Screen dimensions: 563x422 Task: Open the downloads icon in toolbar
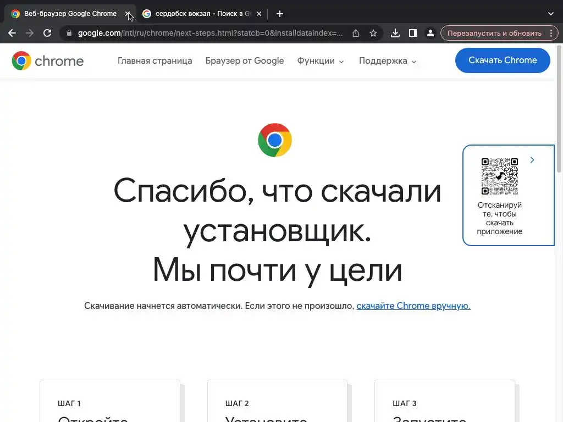click(395, 33)
